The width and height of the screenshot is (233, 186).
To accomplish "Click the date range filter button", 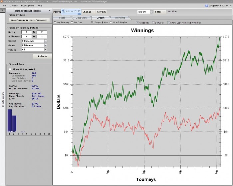I will pyautogui.click(x=29, y=20).
